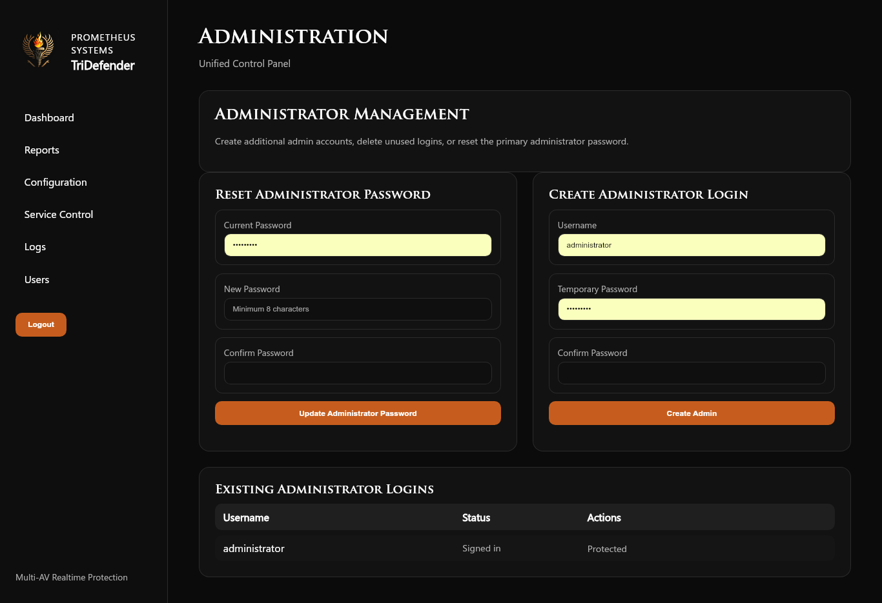Click Confirm Password under Reset Administrator Password
The height and width of the screenshot is (603, 882).
pyautogui.click(x=358, y=373)
